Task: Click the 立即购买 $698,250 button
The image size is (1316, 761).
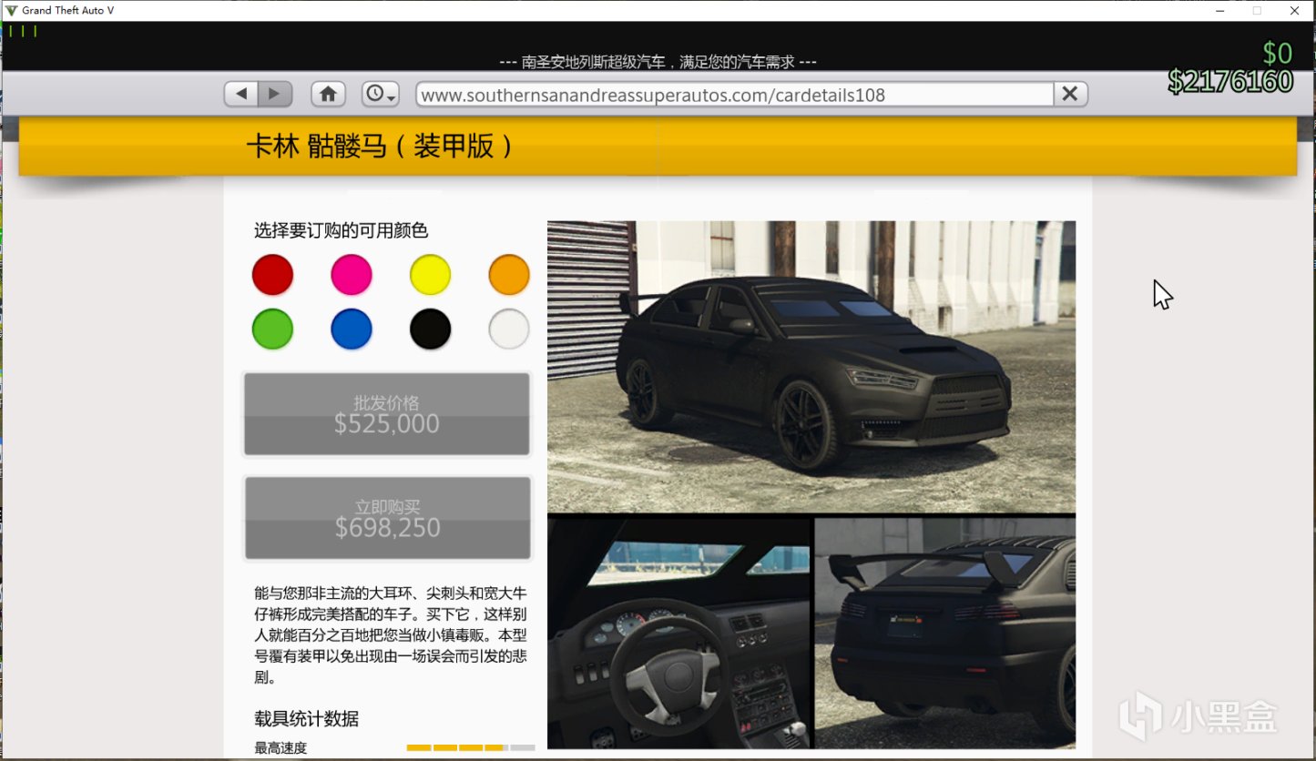Action: coord(387,518)
